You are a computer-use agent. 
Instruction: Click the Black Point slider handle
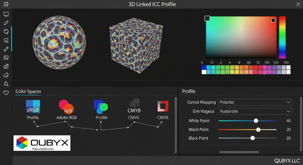coord(252,138)
